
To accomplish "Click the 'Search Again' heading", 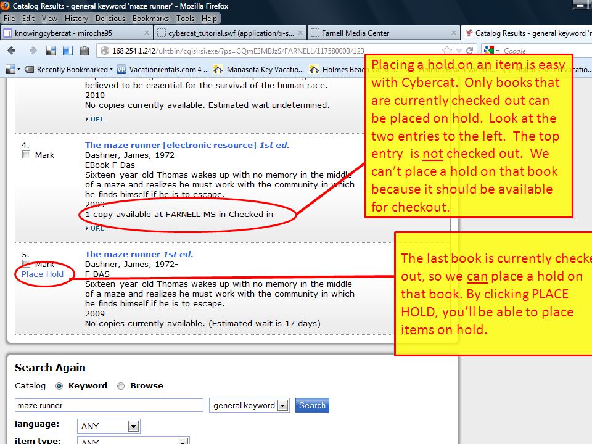I will point(50,368).
